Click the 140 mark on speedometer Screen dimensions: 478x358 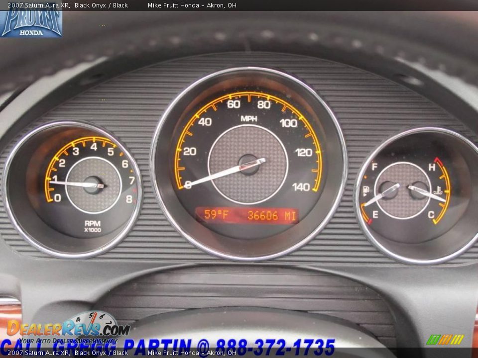(x=301, y=187)
